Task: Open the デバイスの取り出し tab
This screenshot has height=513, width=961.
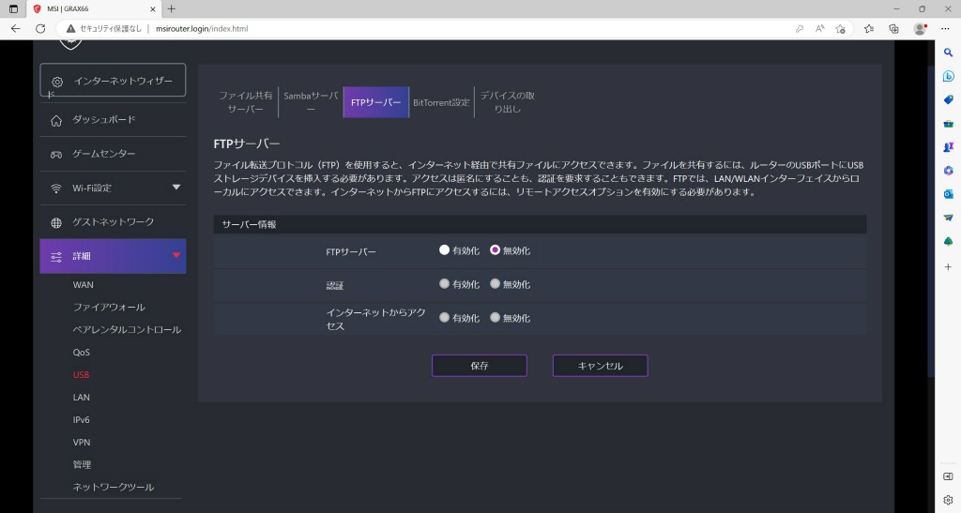Action: [507, 102]
